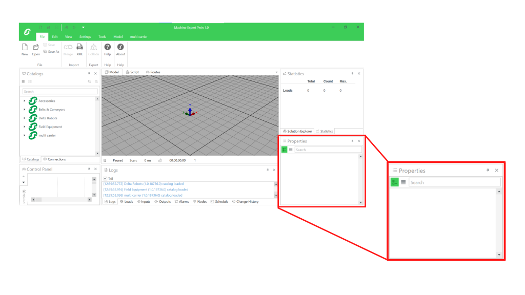Open the viewport tab list dropdown
The width and height of the screenshot is (525, 295).
(276, 72)
